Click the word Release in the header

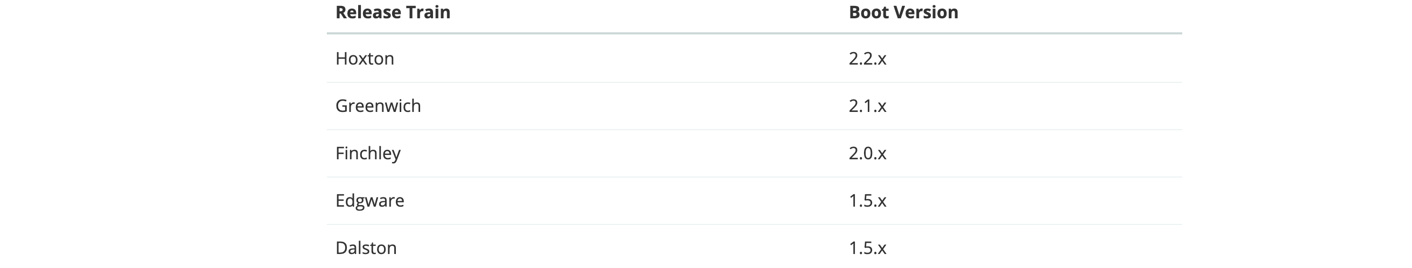tap(368, 12)
